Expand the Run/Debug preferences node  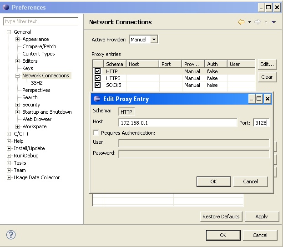[9, 156]
